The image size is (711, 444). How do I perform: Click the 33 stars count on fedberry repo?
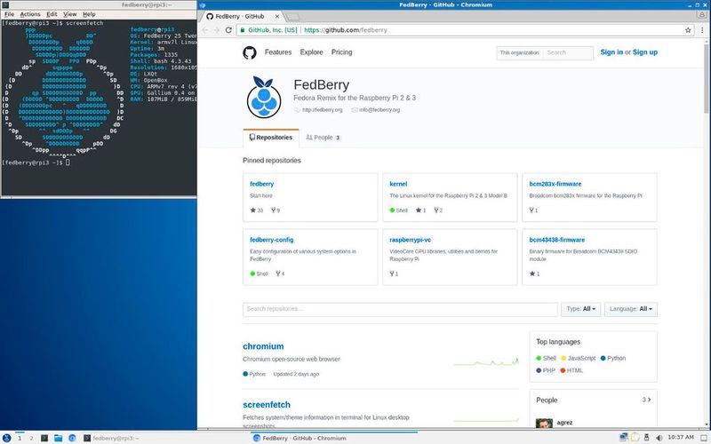click(x=257, y=210)
